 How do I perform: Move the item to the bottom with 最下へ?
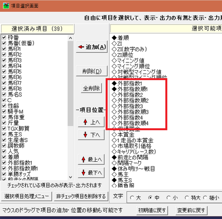[91, 173]
